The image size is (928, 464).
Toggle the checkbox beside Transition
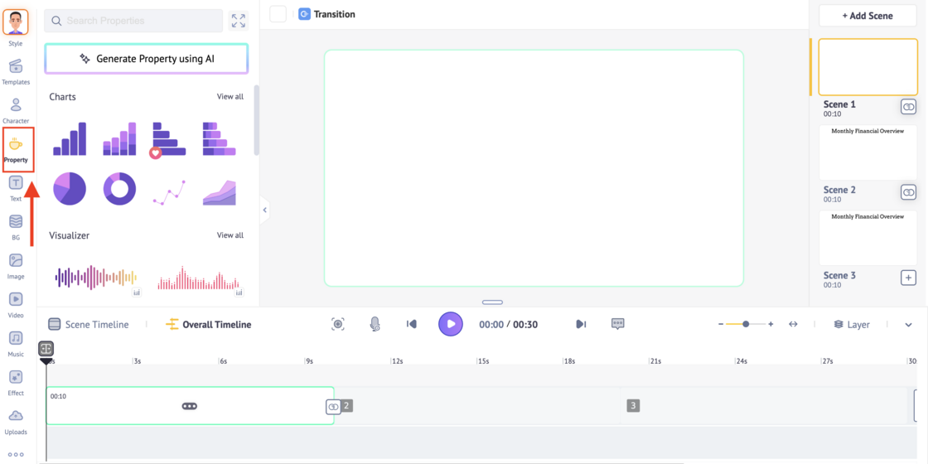278,14
